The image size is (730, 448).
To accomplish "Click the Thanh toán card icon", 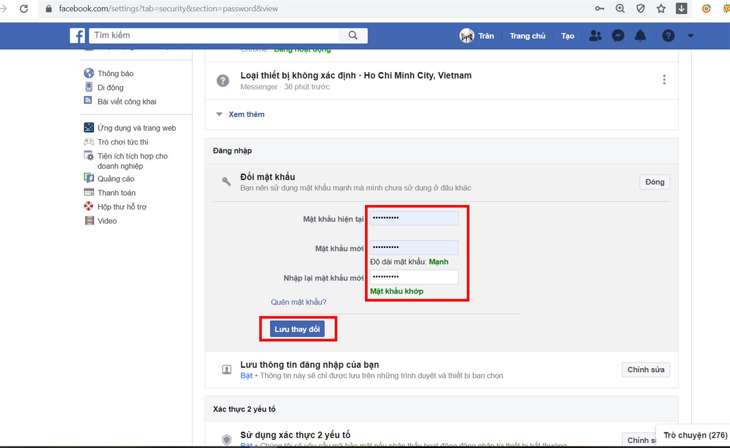I will pyautogui.click(x=89, y=192).
